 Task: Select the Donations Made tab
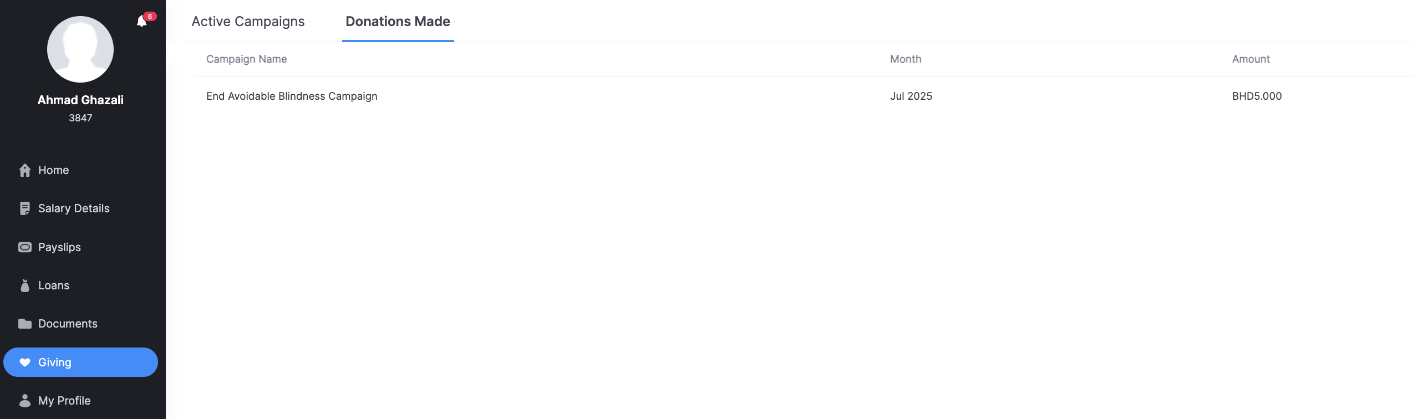point(398,22)
